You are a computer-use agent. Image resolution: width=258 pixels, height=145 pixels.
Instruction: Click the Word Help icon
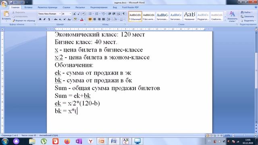pos(256,7)
